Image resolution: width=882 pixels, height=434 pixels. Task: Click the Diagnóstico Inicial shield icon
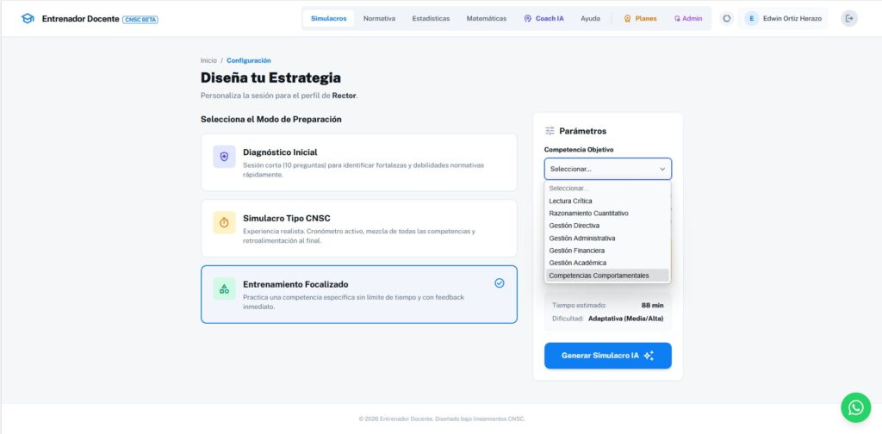224,157
